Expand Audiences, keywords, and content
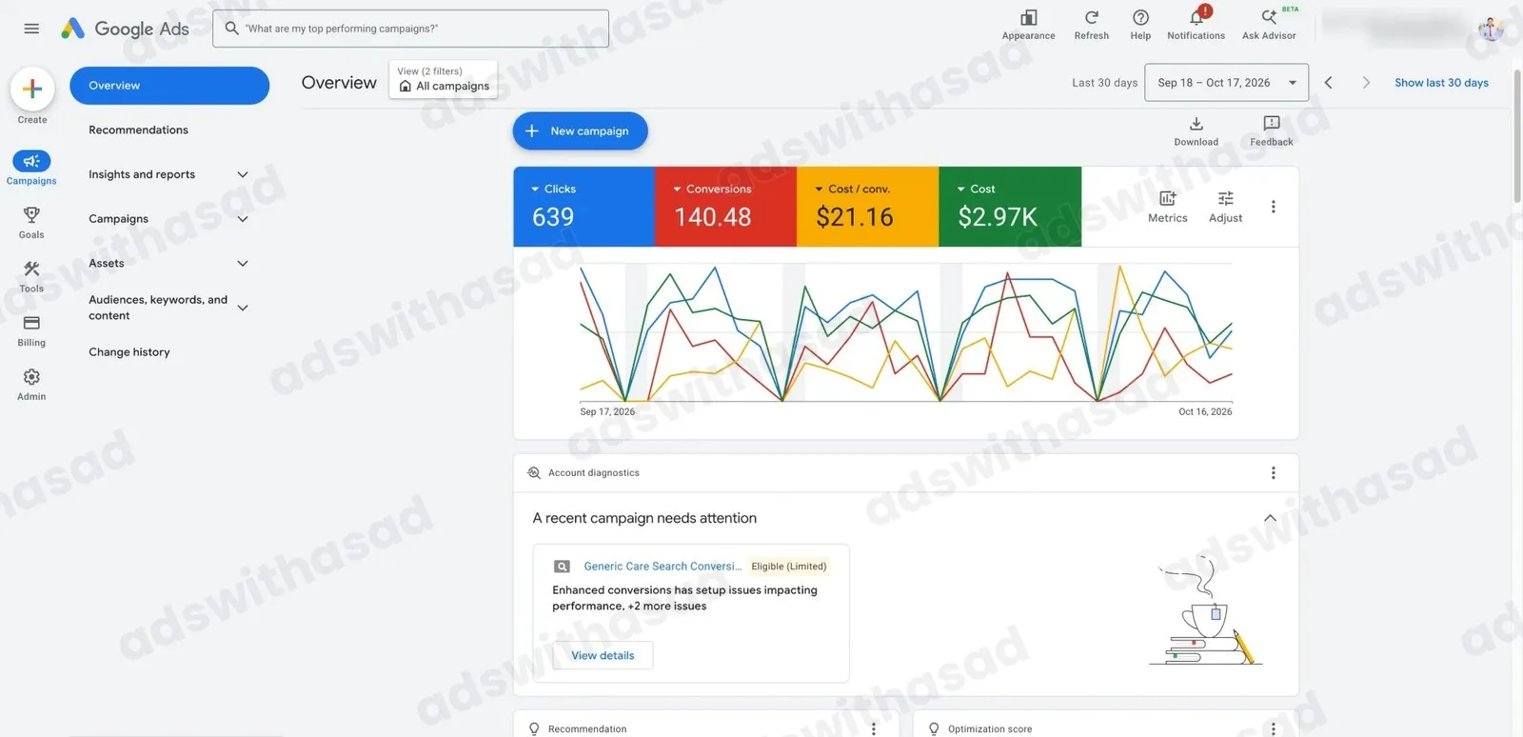This screenshot has width=1523, height=737. click(x=243, y=308)
